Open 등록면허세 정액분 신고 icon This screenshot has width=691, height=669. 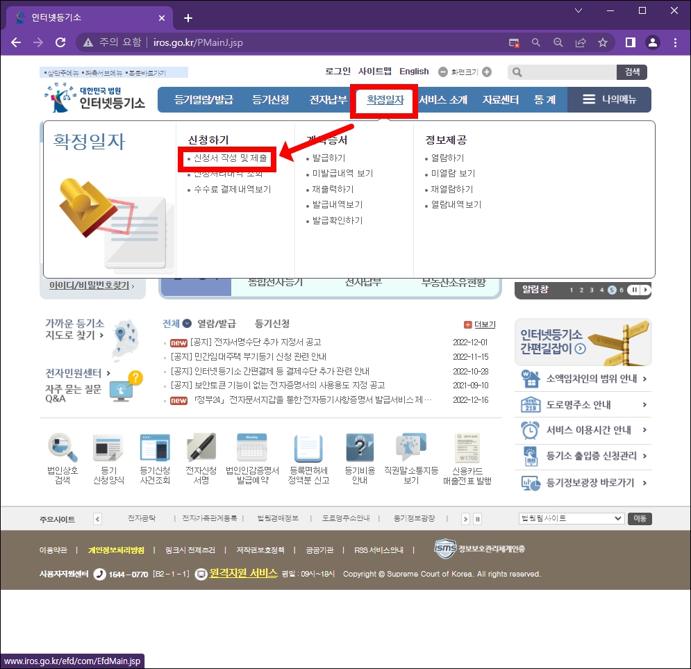coord(306,448)
